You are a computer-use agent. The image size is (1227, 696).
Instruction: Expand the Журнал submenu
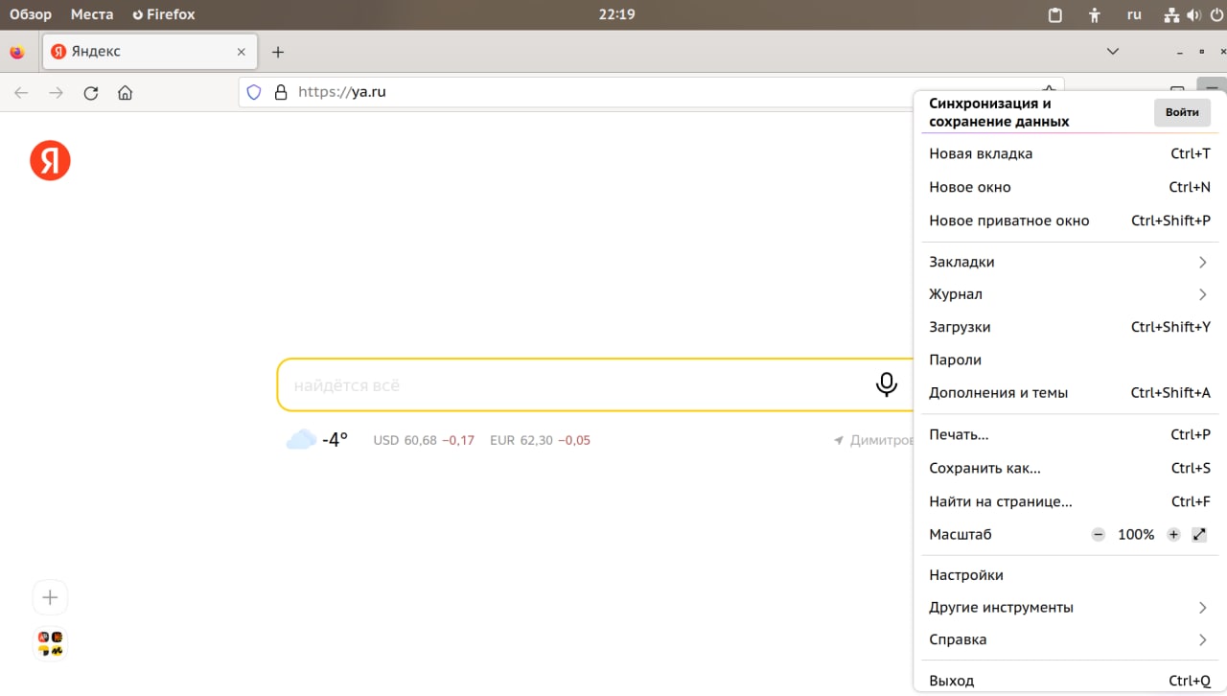[1069, 294]
